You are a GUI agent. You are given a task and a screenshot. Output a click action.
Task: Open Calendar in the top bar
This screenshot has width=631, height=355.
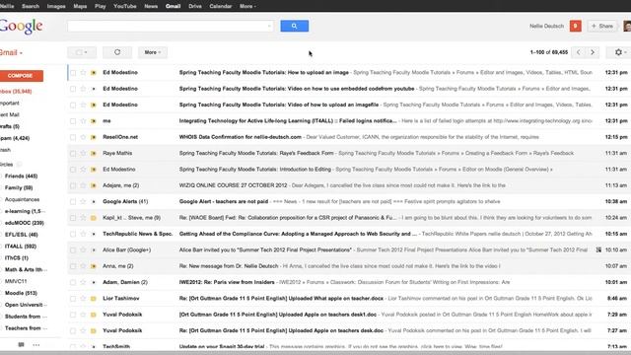[221, 6]
